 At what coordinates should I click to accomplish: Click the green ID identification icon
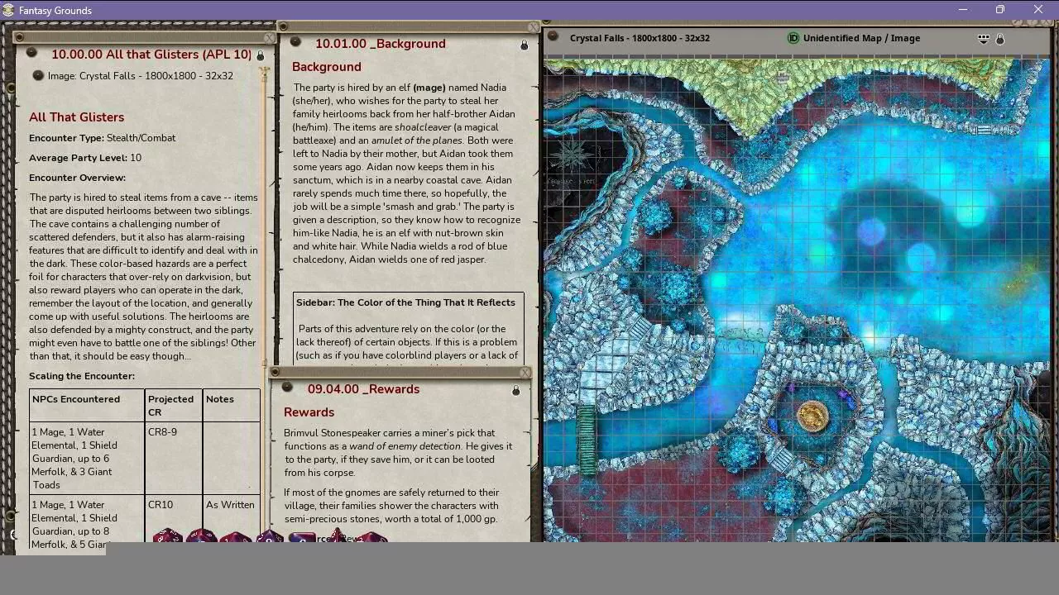793,38
